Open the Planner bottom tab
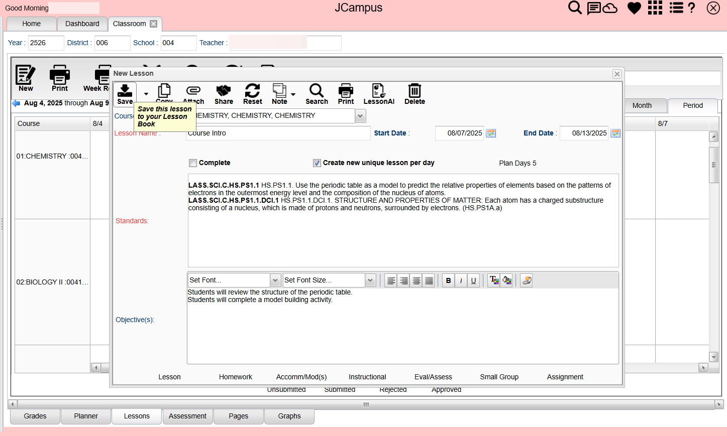Viewport: 727px width, 436px height. point(86,416)
